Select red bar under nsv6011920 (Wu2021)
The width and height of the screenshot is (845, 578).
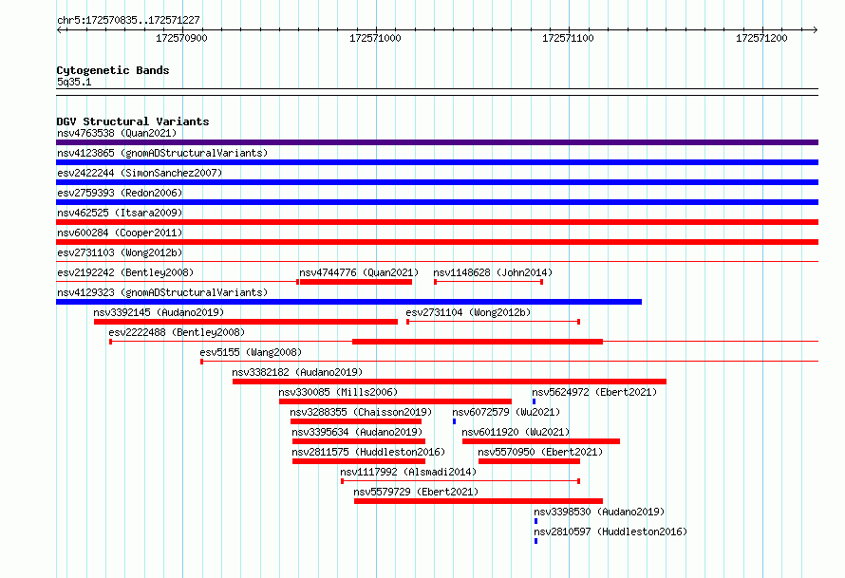pyautogui.click(x=541, y=441)
